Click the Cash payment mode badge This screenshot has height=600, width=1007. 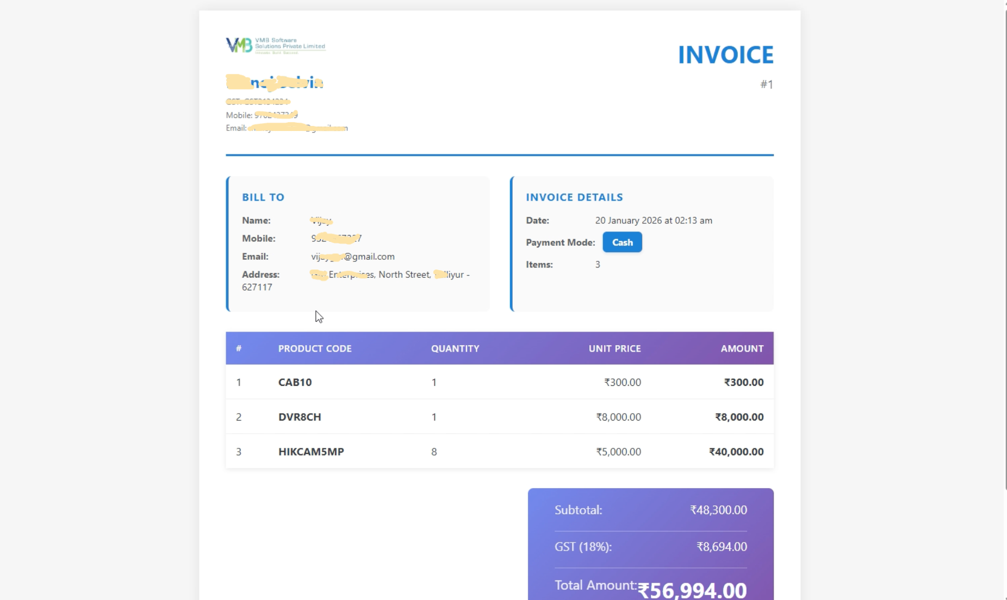click(x=622, y=242)
